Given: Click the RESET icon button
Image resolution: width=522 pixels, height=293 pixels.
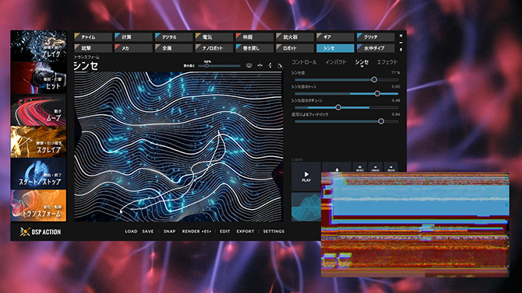Looking at the screenshot, I should (x=360, y=168).
